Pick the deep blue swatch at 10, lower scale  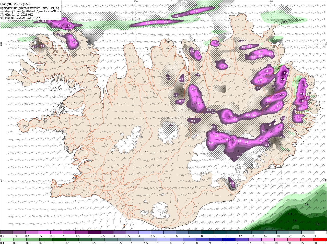click(x=229, y=240)
